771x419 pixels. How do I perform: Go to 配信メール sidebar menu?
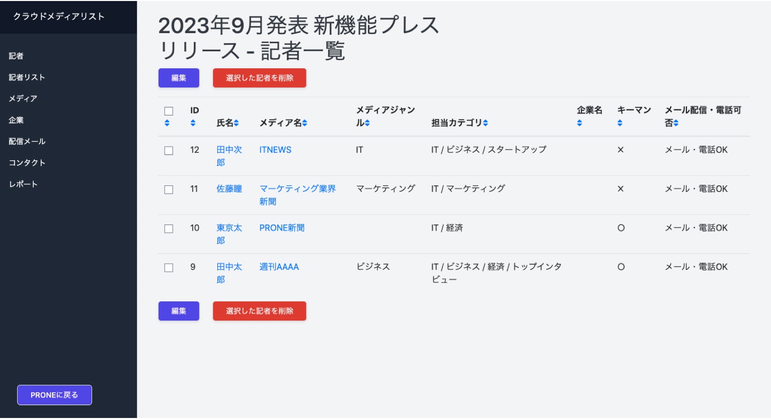coord(27,142)
